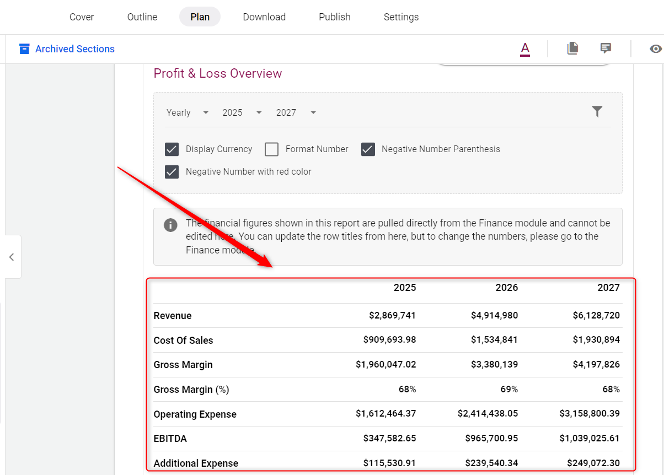This screenshot has height=475, width=664.
Task: Click the filter funnel icon
Action: click(x=597, y=112)
